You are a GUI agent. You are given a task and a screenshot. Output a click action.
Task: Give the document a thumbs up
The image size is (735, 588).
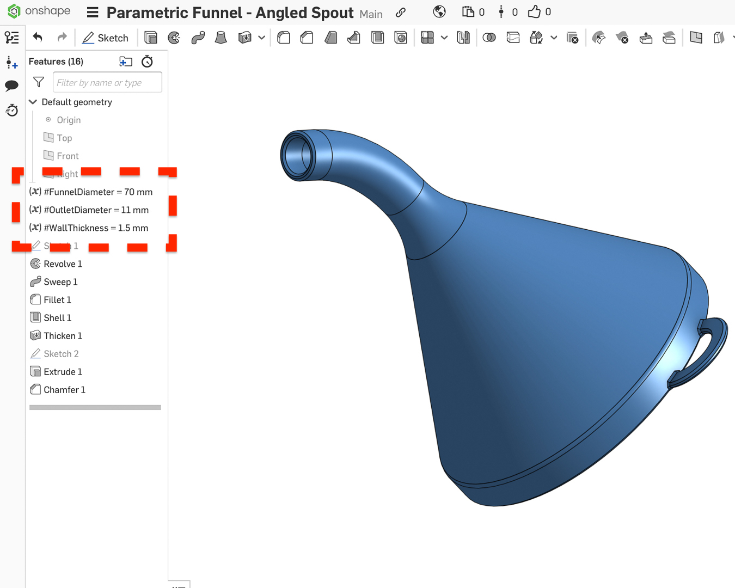532,11
